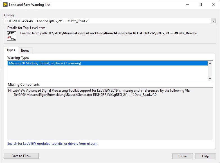
Task: Click the Warning Types scroll down arrow
Action: 210,79
